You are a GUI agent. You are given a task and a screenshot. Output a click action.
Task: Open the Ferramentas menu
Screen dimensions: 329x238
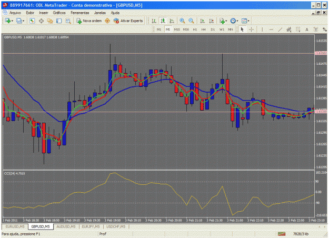[x=80, y=13]
